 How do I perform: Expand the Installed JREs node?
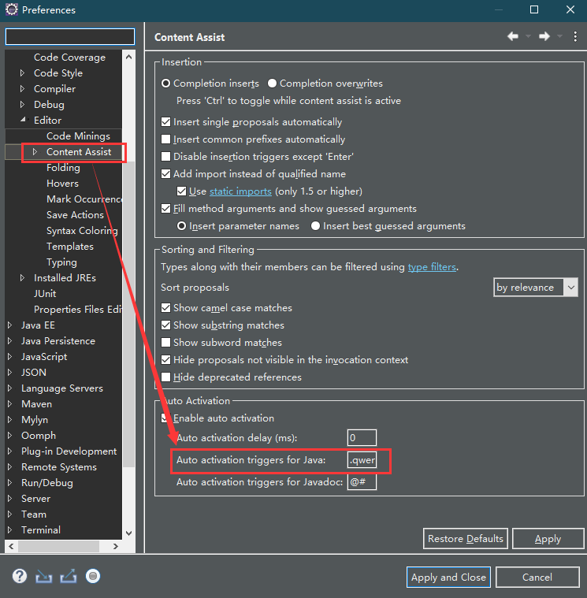tap(22, 277)
